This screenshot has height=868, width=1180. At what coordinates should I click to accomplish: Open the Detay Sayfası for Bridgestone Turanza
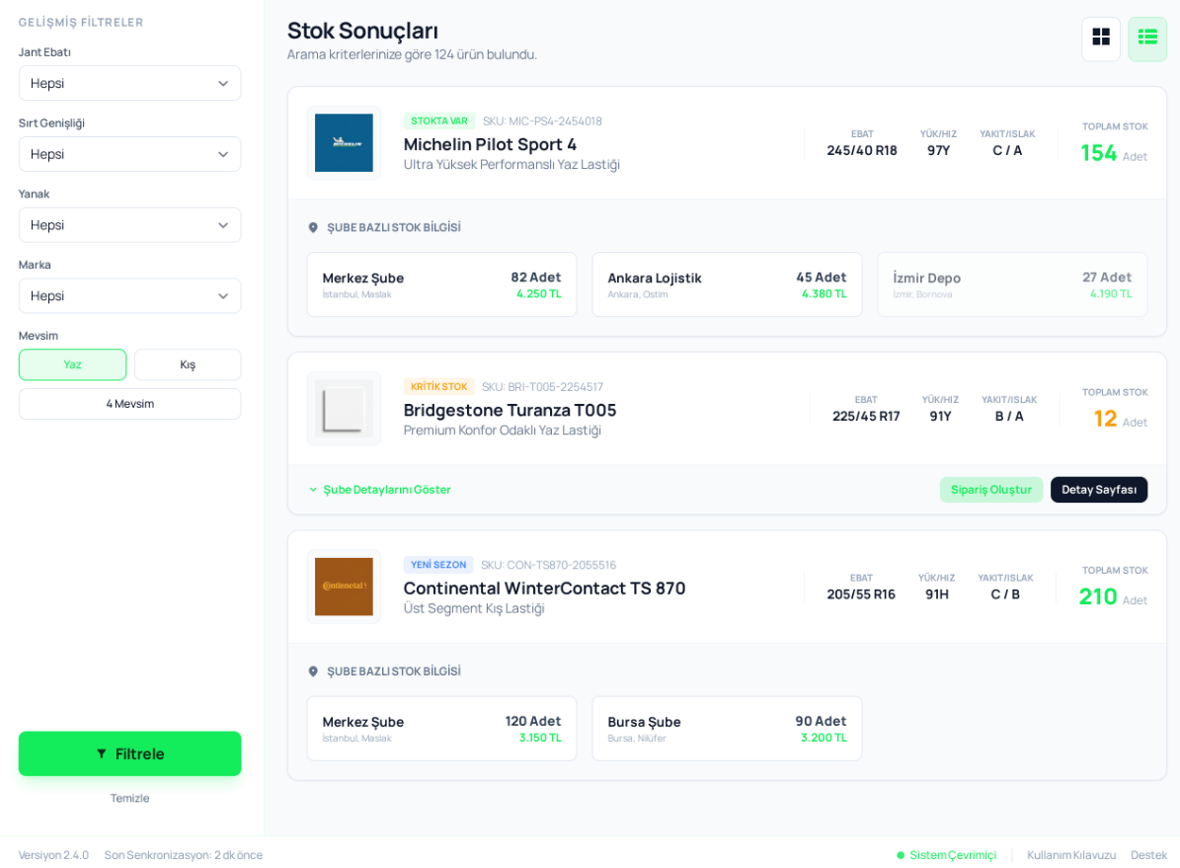click(1099, 489)
